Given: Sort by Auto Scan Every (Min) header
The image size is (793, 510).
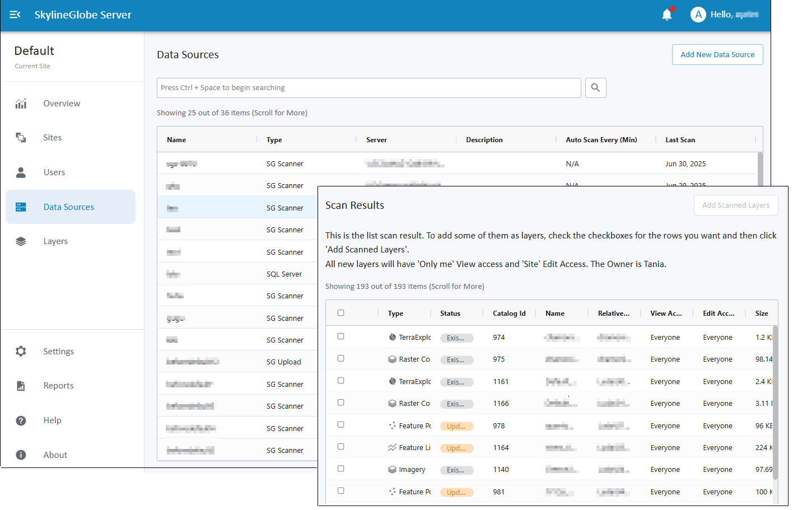Looking at the screenshot, I should point(601,140).
